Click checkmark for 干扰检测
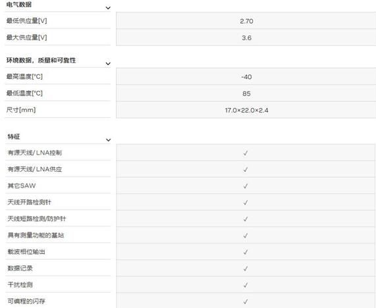376x308 pixels. tap(246, 285)
